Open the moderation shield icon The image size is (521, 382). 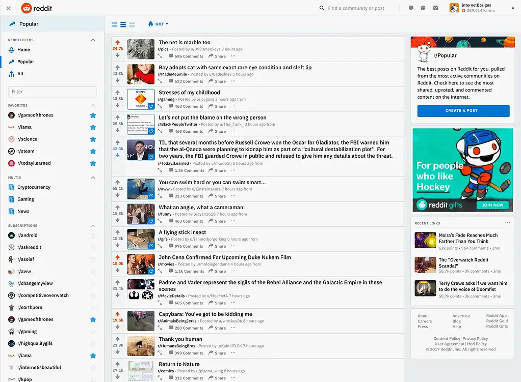tap(411, 8)
